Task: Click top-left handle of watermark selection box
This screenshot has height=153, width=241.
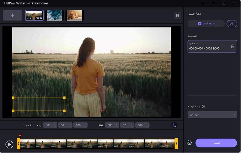Action: [13, 98]
